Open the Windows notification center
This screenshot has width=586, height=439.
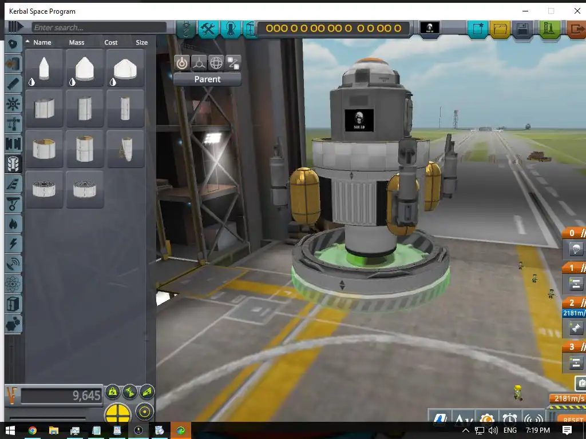point(567,430)
